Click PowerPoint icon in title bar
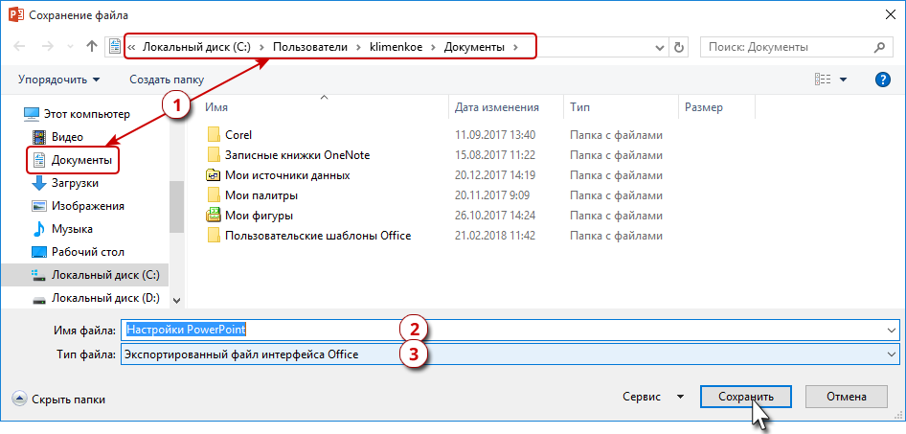The height and width of the screenshot is (434, 906). pos(15,15)
